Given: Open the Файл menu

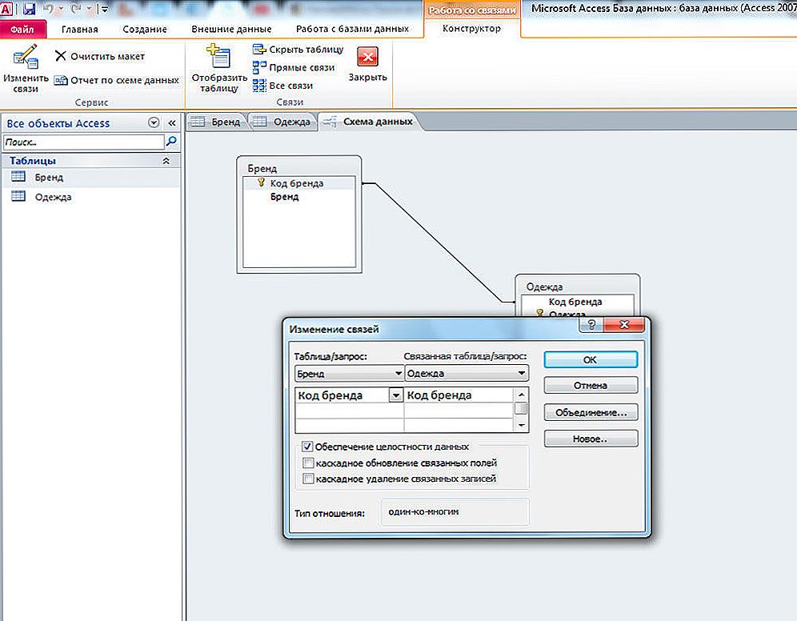Looking at the screenshot, I should (22, 30).
